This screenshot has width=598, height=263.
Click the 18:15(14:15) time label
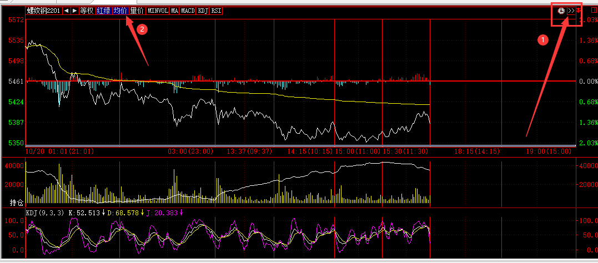pyautogui.click(x=477, y=151)
